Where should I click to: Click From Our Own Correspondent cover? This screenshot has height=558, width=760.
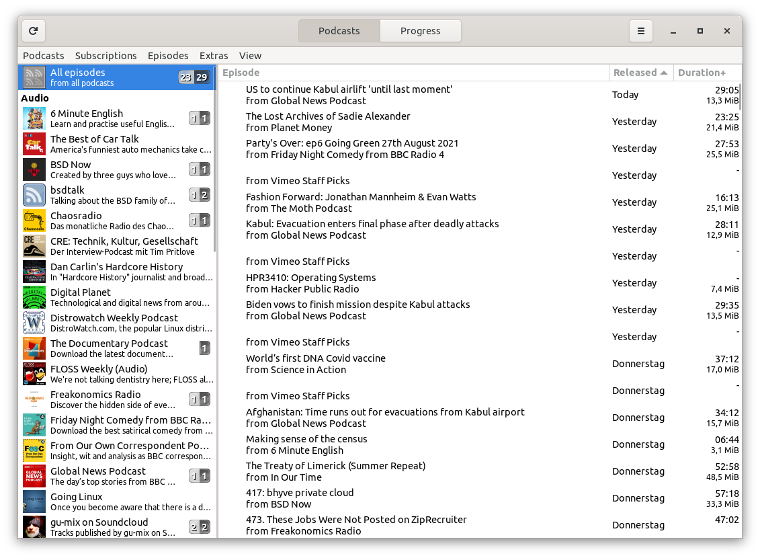pos(34,451)
